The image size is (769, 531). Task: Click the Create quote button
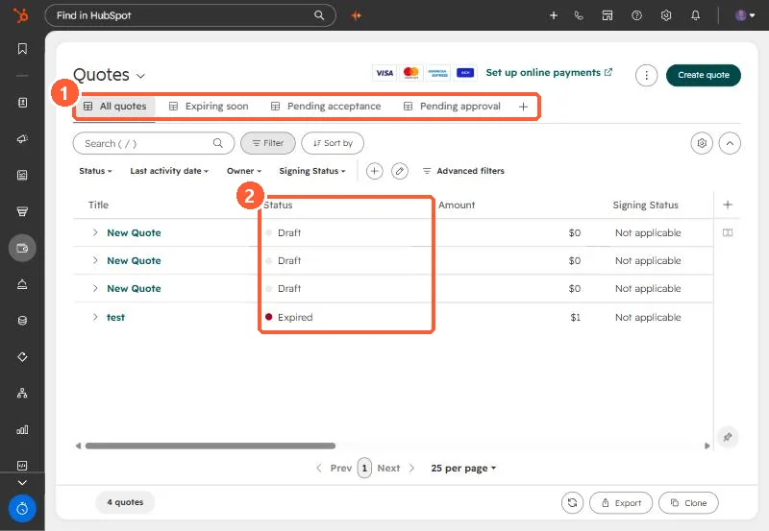704,76
